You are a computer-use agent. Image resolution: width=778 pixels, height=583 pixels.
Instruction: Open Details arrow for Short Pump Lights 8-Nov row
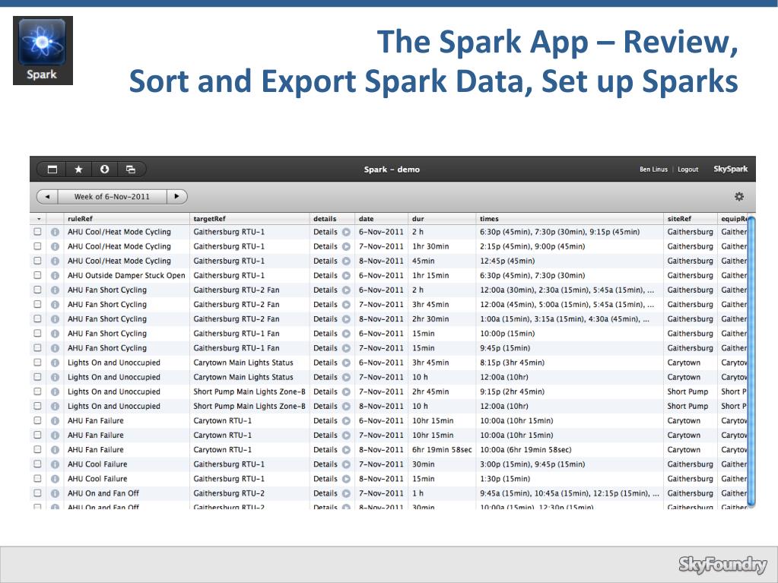(x=346, y=407)
